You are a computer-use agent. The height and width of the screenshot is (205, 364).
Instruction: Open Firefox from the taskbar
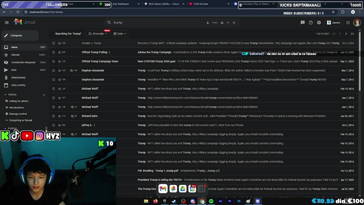(155, 201)
